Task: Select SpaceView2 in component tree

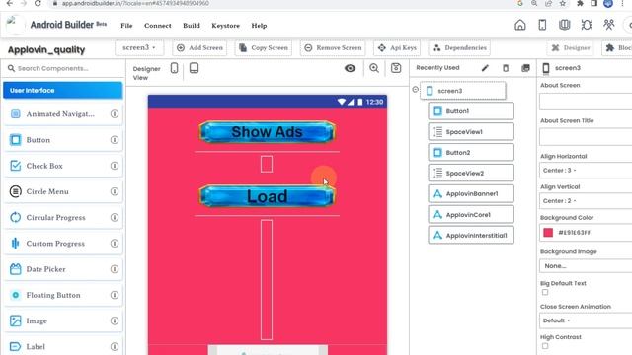Action: click(x=471, y=174)
